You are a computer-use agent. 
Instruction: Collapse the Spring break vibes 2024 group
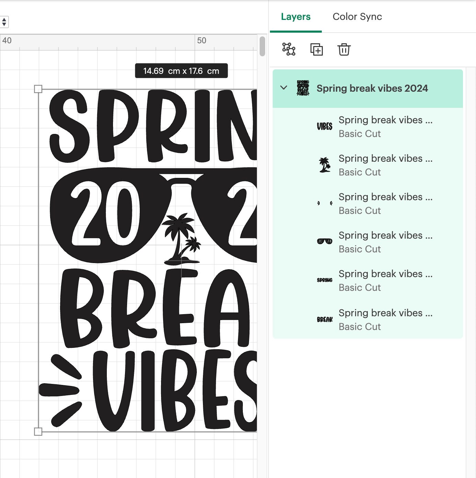284,88
